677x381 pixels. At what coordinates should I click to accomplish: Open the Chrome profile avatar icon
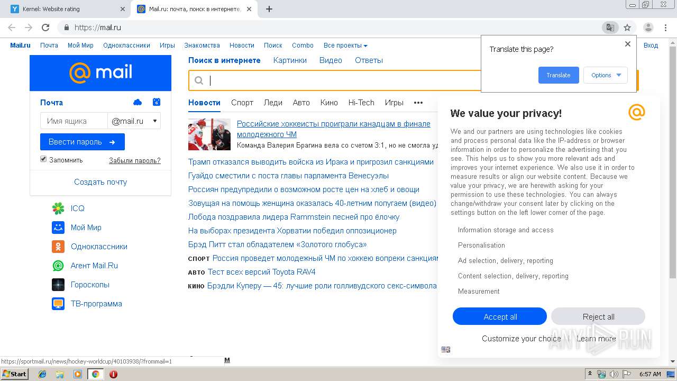(x=648, y=28)
